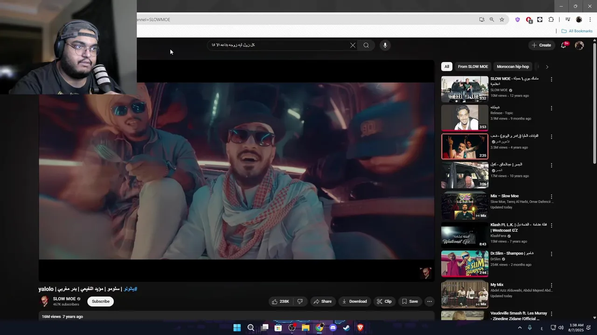Open options for Vaudeville Smash video
597x335 pixels.
pyautogui.click(x=551, y=314)
